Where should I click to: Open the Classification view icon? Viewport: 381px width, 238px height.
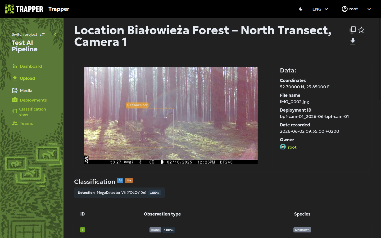pyautogui.click(x=15, y=112)
